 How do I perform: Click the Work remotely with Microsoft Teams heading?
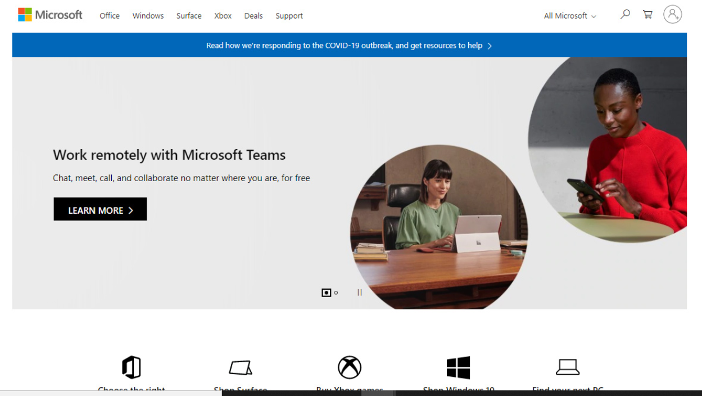(169, 155)
